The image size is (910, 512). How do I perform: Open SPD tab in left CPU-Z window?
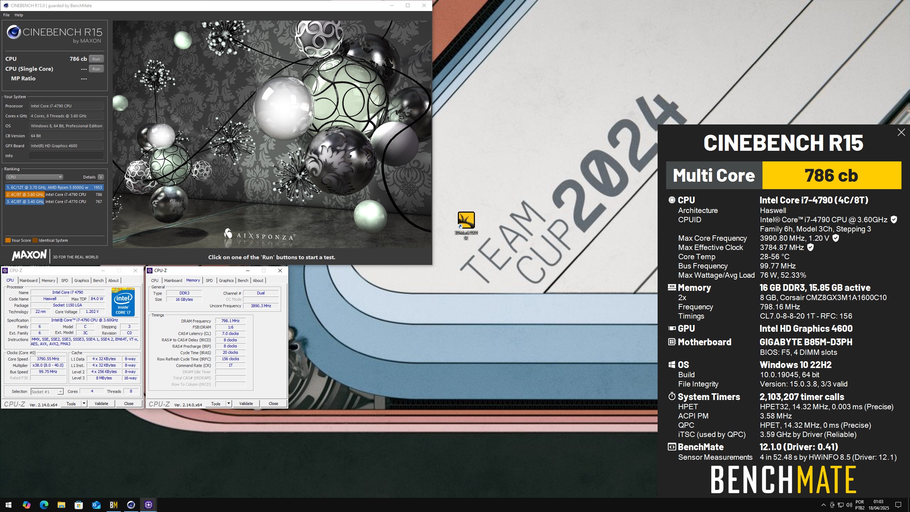coord(64,281)
